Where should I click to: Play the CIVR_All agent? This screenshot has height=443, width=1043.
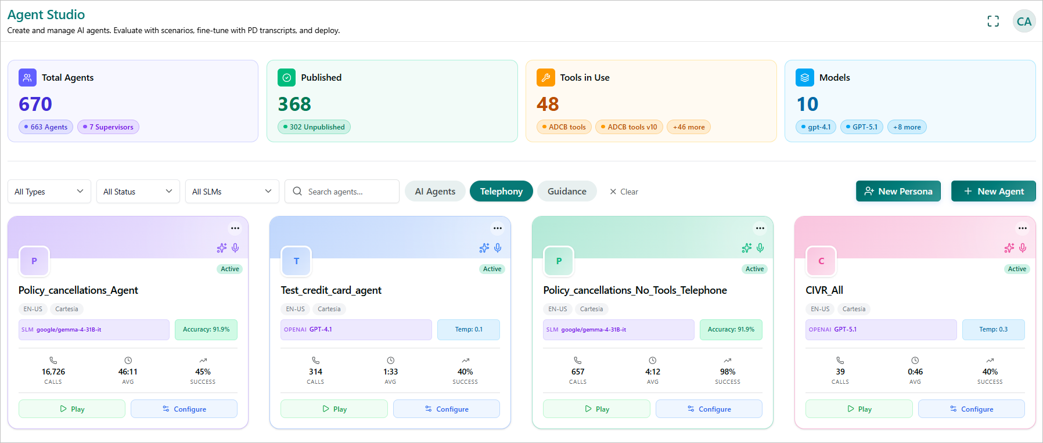click(859, 409)
